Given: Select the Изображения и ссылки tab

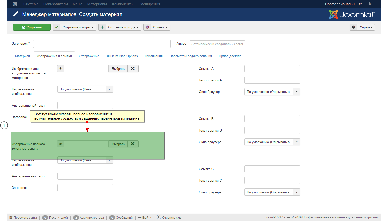Looking at the screenshot, I should click(54, 56).
